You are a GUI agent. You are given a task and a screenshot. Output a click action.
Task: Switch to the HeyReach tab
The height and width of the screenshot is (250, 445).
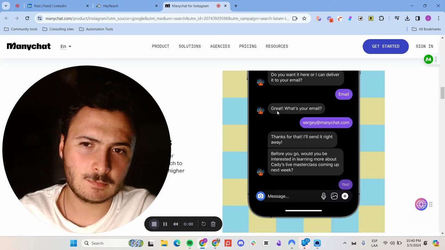pos(127,6)
